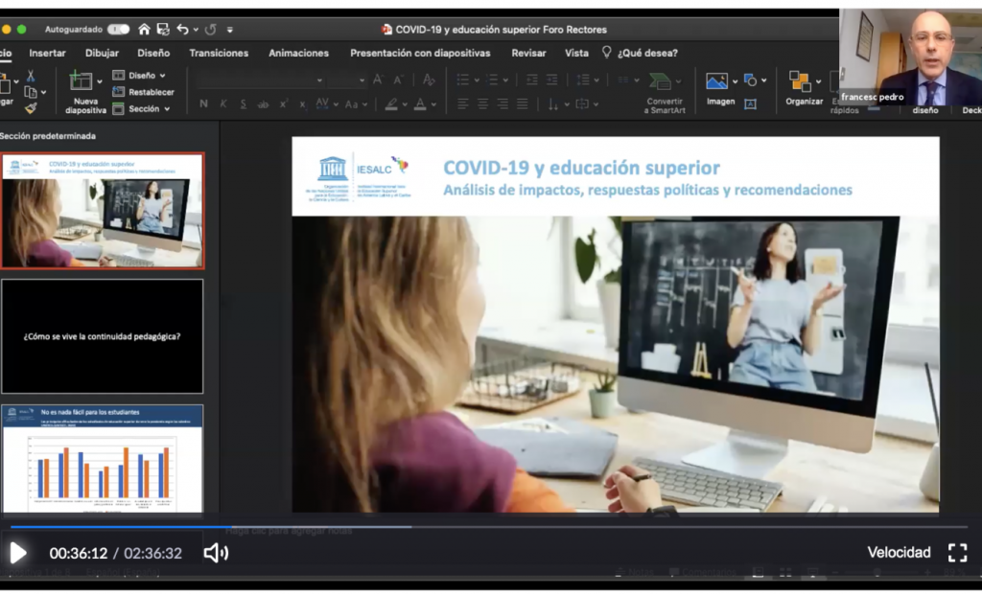Expand the copy options arrow
This screenshot has height=595, width=982.
(43, 93)
